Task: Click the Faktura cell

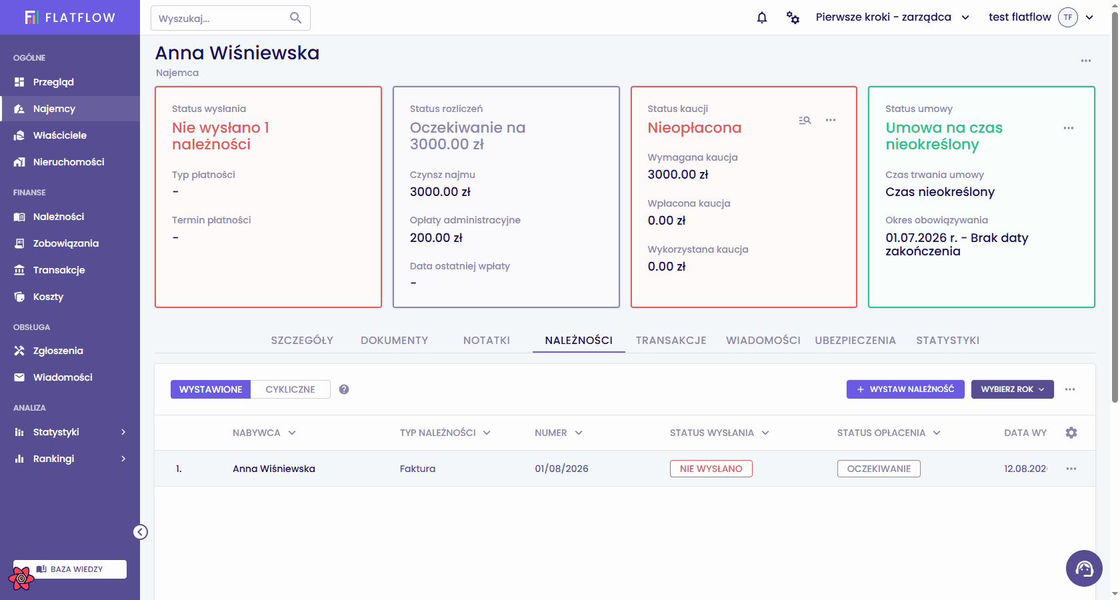Action: tap(417, 469)
